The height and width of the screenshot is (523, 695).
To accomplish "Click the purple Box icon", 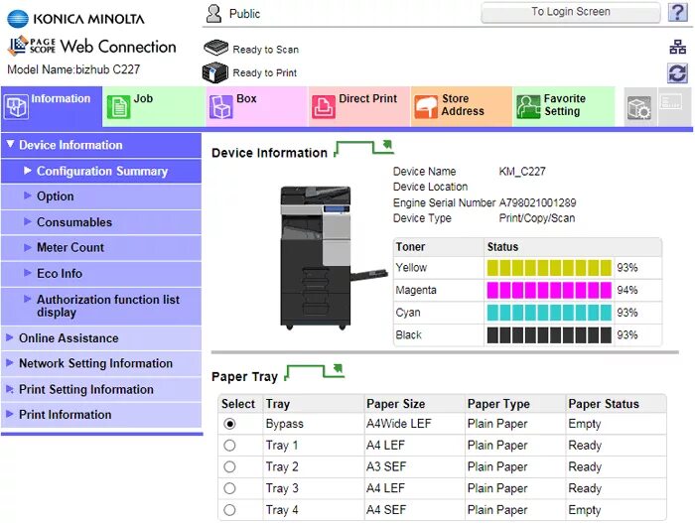I will (x=220, y=107).
